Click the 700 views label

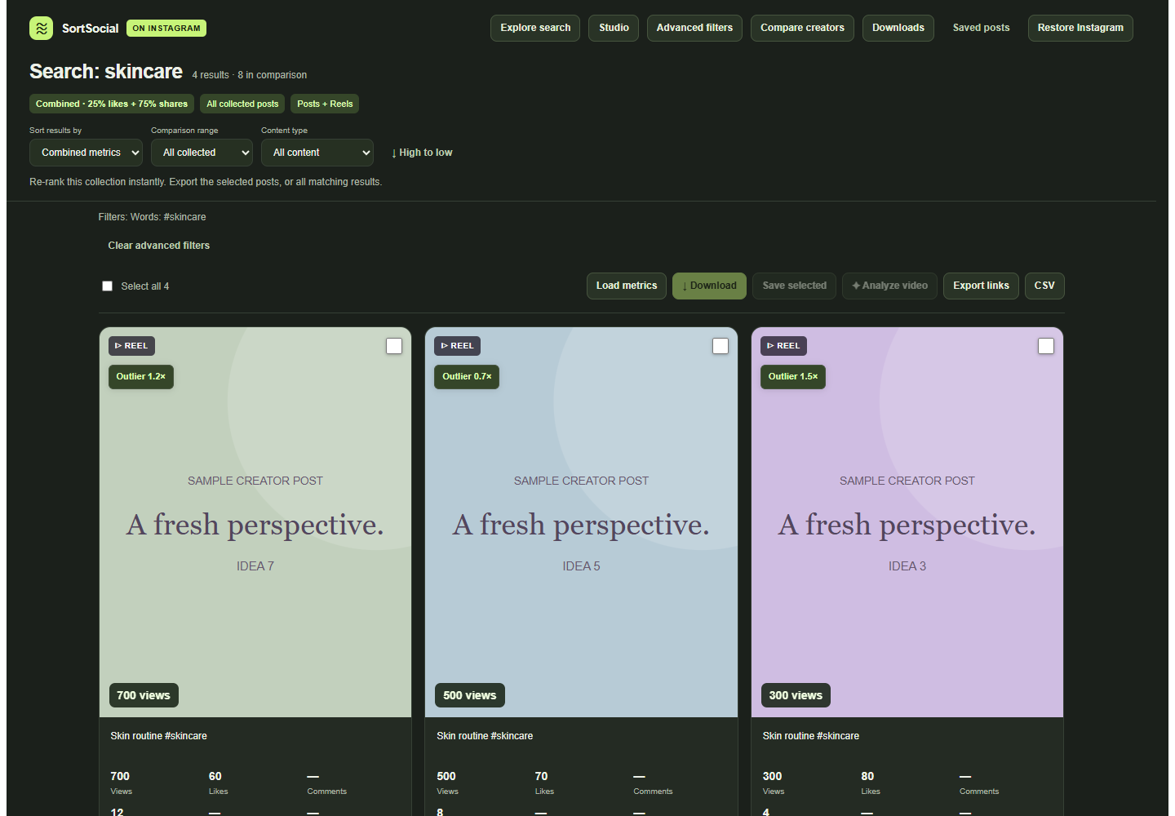pos(144,695)
